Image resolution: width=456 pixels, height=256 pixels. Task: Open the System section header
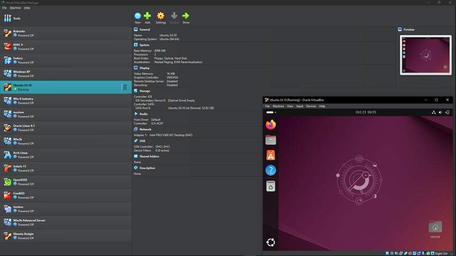(144, 45)
